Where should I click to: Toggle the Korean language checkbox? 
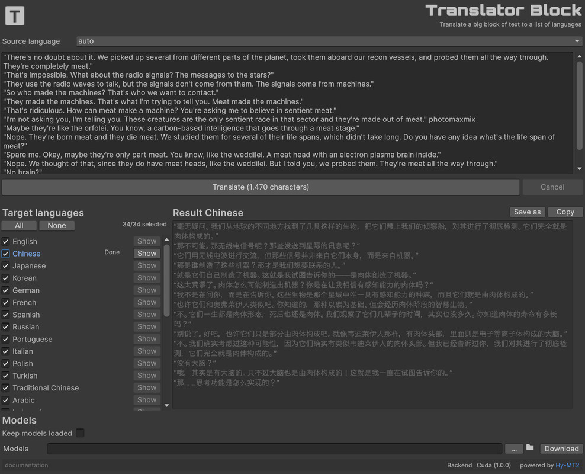click(x=5, y=278)
